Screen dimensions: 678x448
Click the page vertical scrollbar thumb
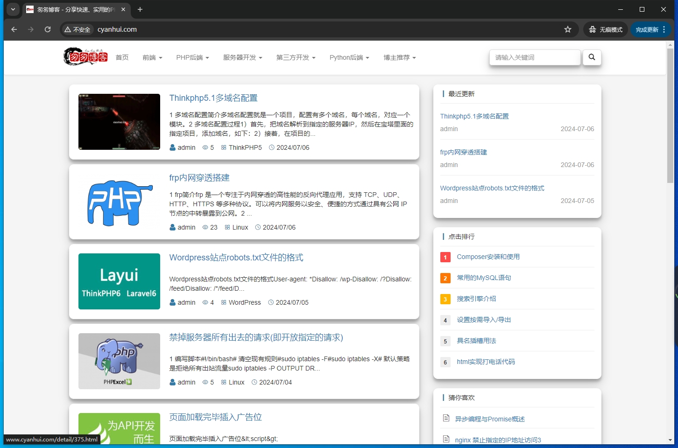click(x=671, y=116)
